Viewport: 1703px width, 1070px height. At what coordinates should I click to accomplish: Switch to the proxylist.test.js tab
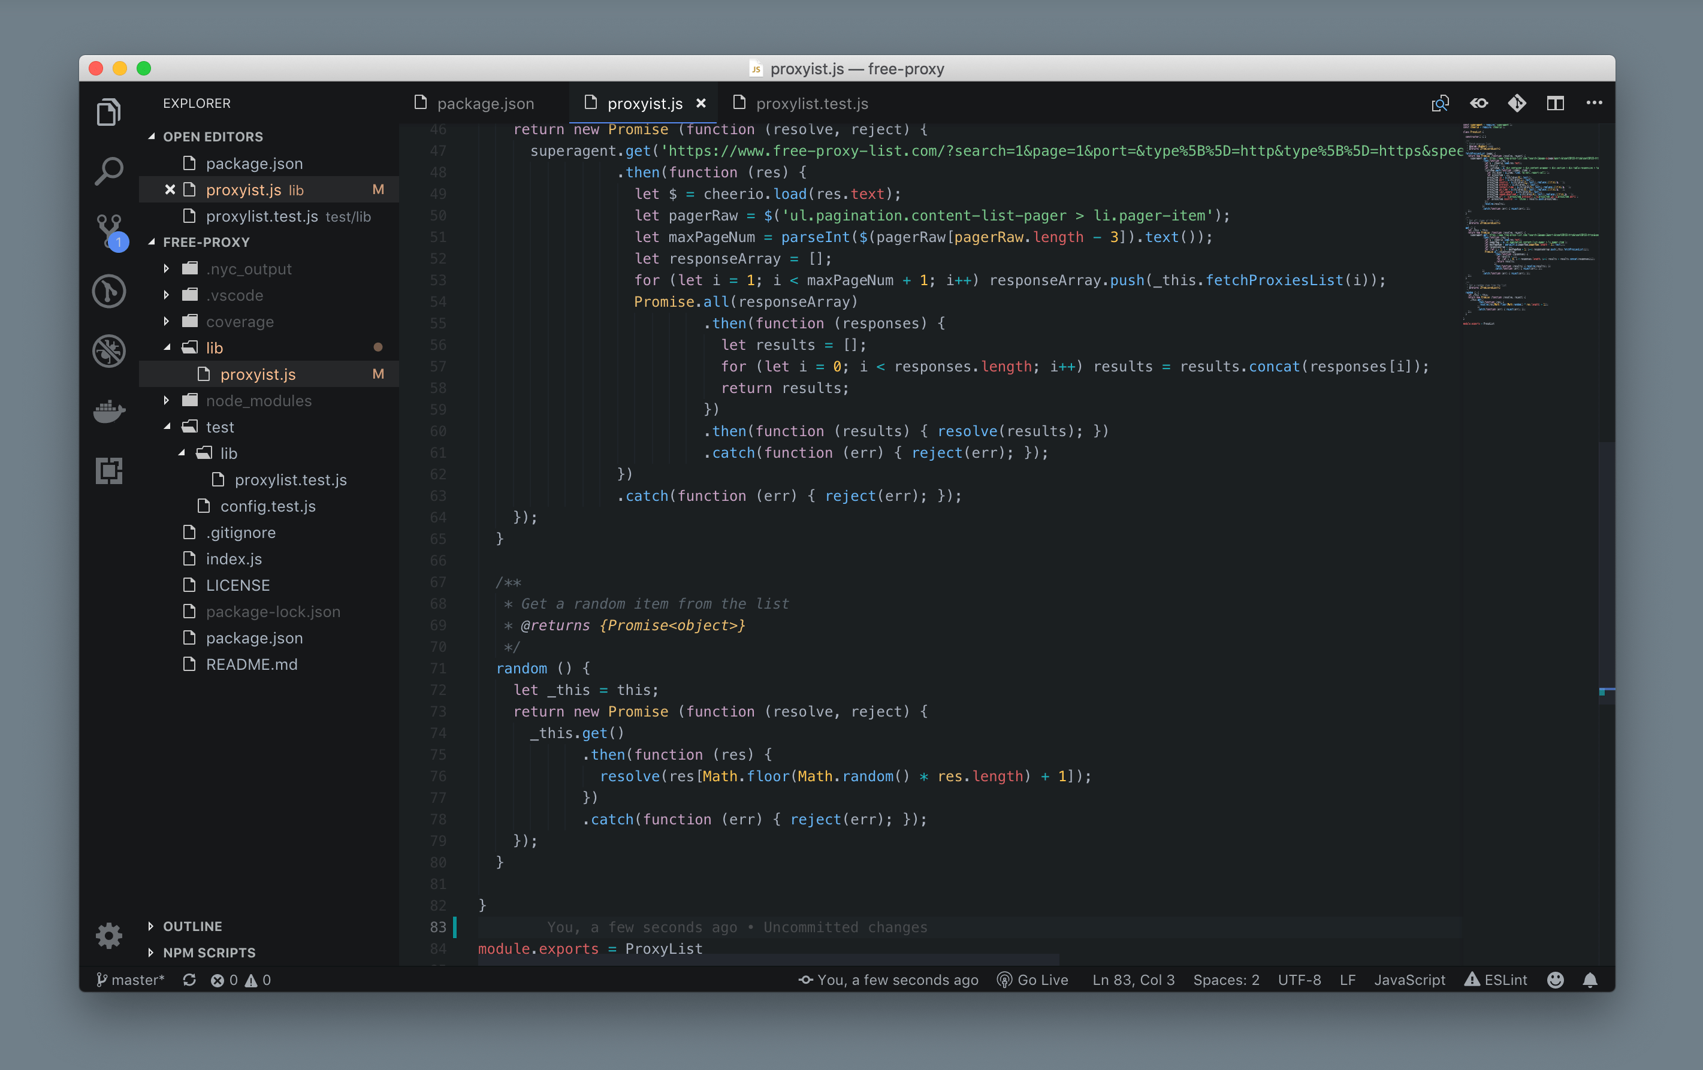[x=812, y=102]
